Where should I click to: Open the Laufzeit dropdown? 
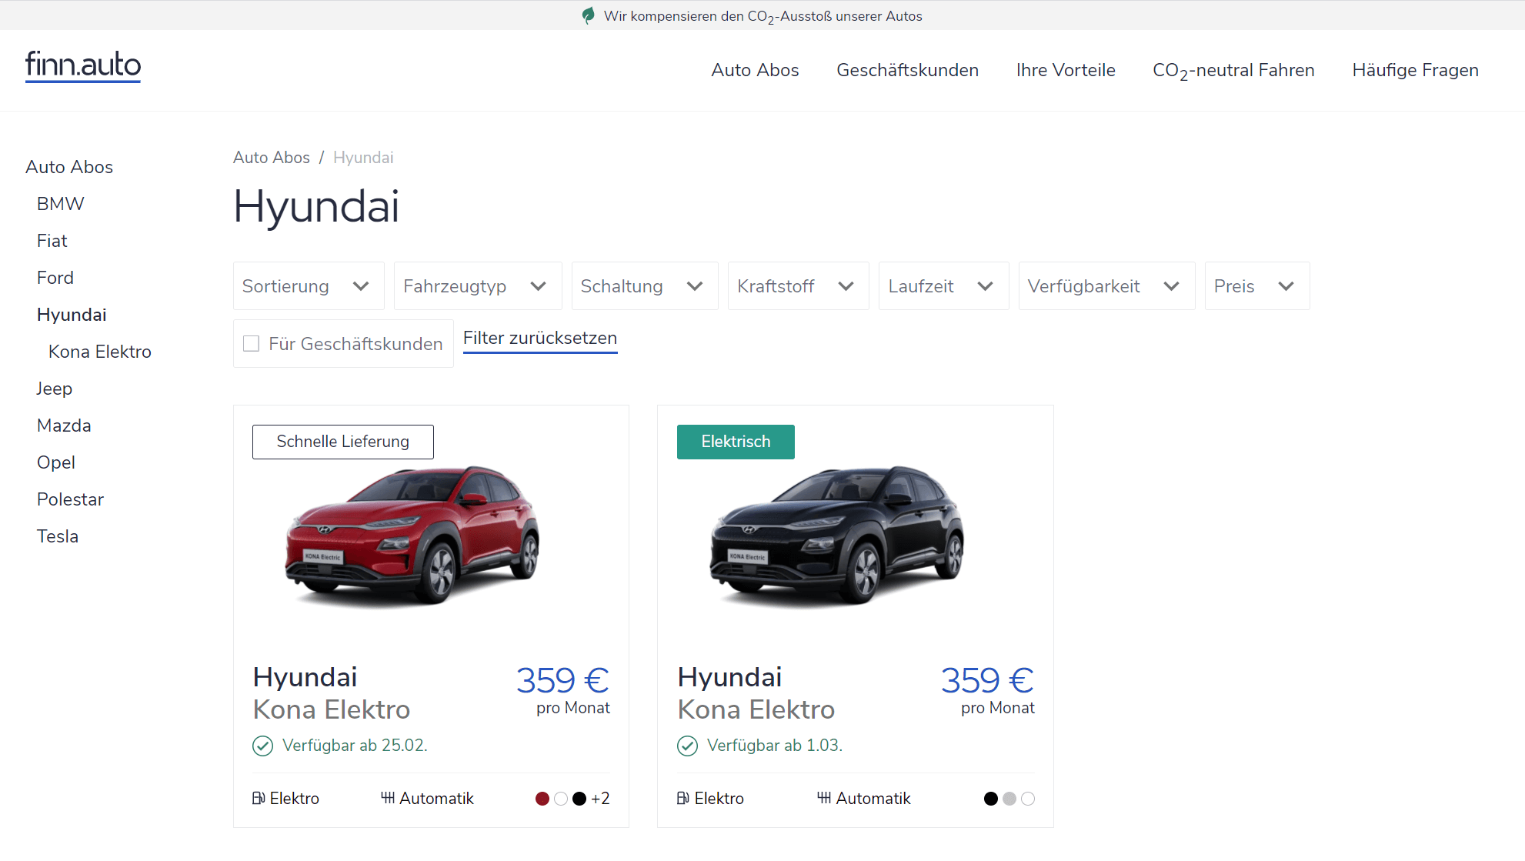(944, 286)
